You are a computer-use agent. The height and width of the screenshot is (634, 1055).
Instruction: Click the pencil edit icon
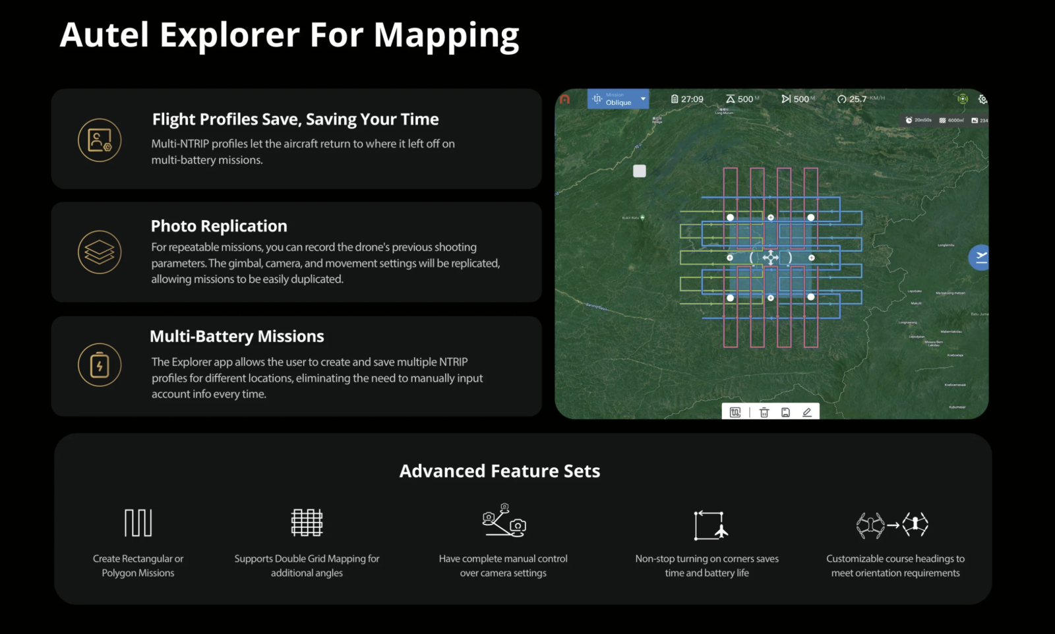(x=806, y=413)
